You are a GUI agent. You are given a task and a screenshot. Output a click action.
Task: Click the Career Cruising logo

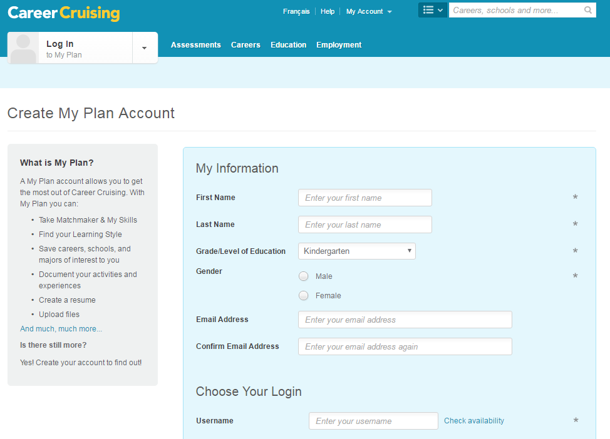click(x=64, y=13)
